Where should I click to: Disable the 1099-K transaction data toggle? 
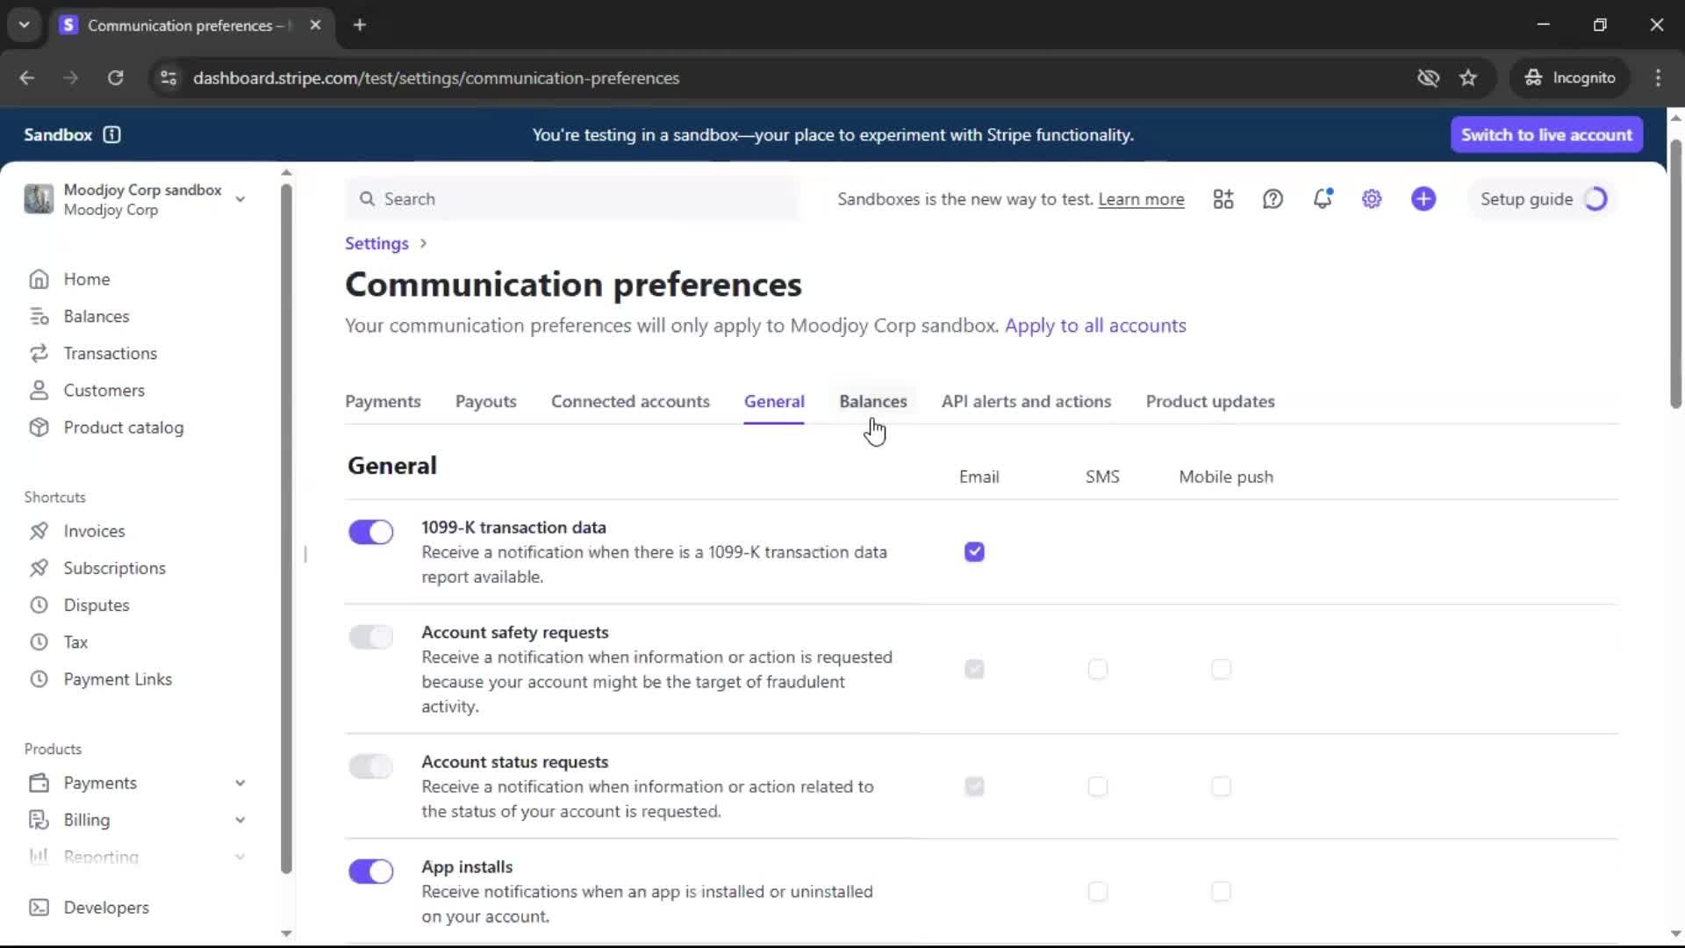[370, 532]
